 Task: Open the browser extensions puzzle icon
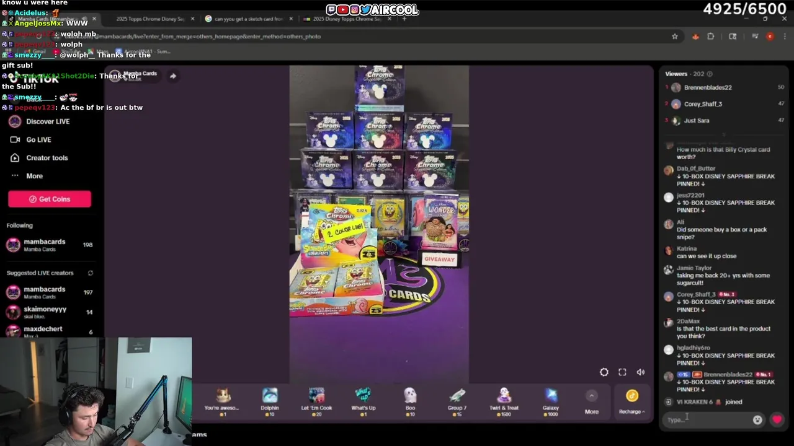(x=711, y=37)
